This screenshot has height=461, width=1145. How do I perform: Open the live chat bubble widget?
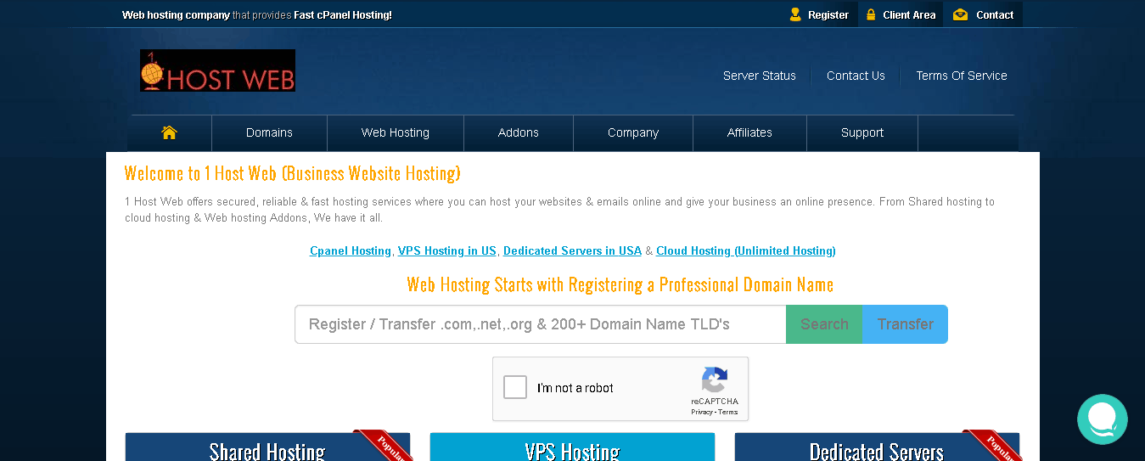1102,419
